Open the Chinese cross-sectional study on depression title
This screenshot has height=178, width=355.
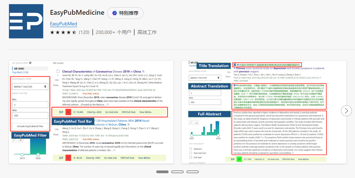point(279,70)
